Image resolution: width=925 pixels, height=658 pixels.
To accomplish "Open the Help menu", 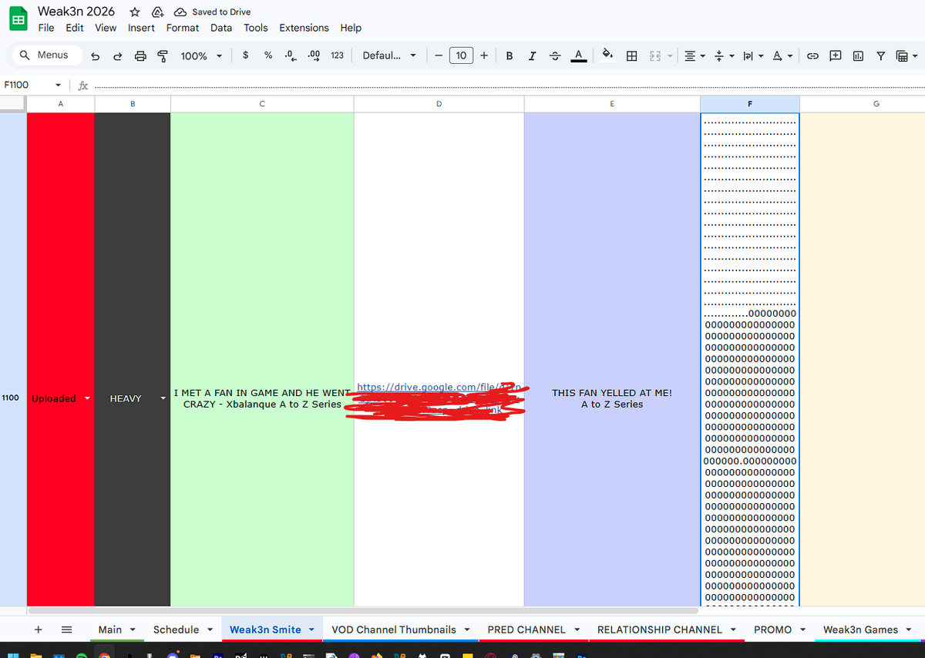I will [x=351, y=28].
